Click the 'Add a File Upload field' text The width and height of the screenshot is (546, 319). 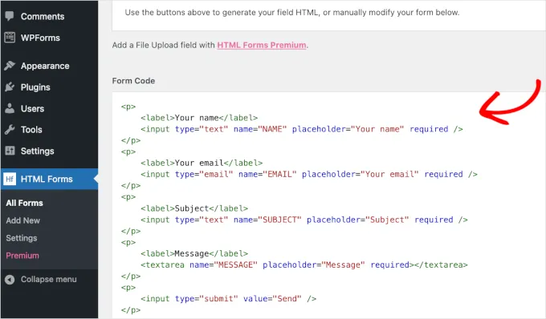tap(163, 45)
